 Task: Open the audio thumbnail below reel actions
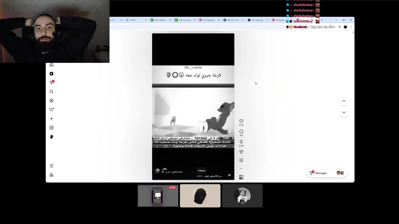(241, 177)
